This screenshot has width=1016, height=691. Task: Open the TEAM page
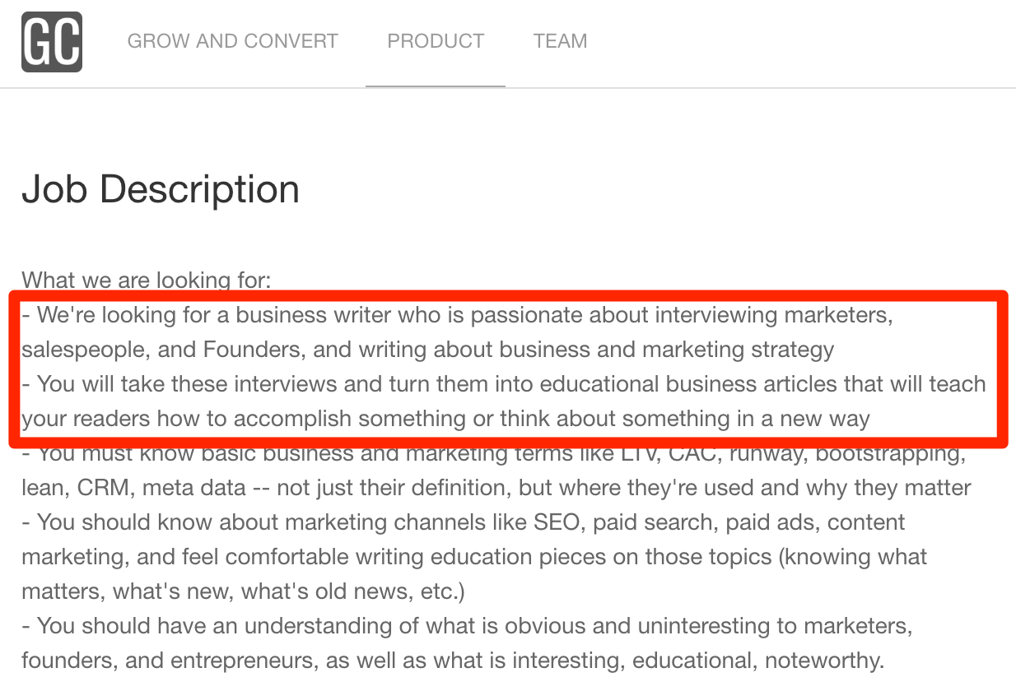[560, 40]
